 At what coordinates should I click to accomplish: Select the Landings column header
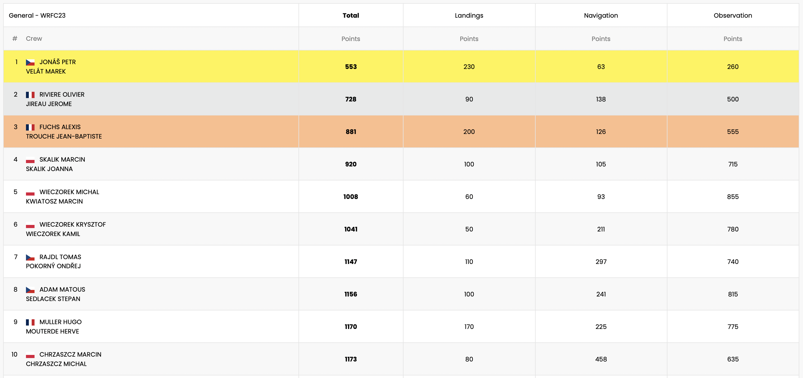click(x=469, y=15)
